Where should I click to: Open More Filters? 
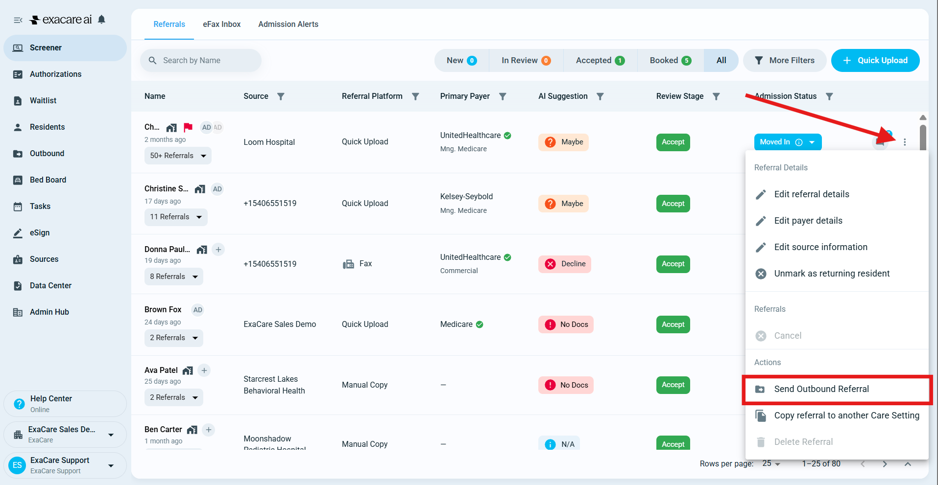pos(785,60)
